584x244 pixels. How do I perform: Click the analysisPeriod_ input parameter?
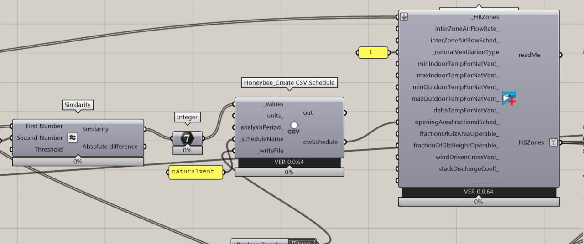point(262,127)
